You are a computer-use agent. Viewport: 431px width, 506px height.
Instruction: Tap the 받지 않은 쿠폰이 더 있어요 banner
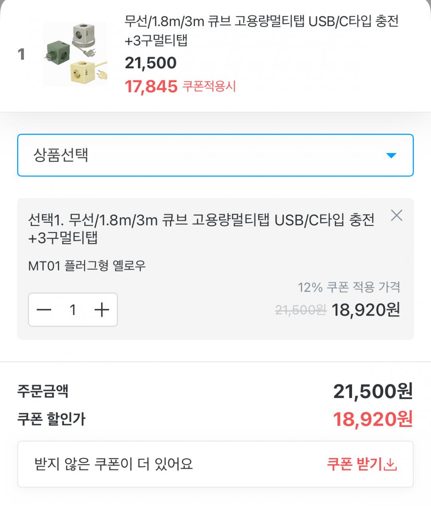click(x=114, y=464)
